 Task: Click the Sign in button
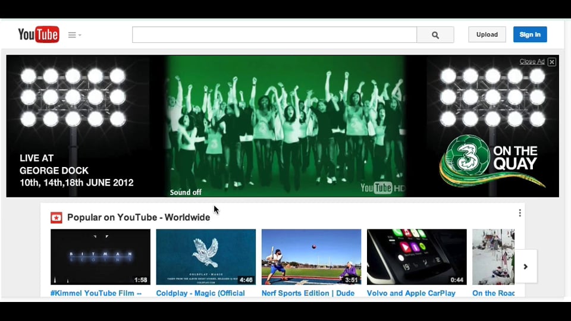click(x=530, y=34)
